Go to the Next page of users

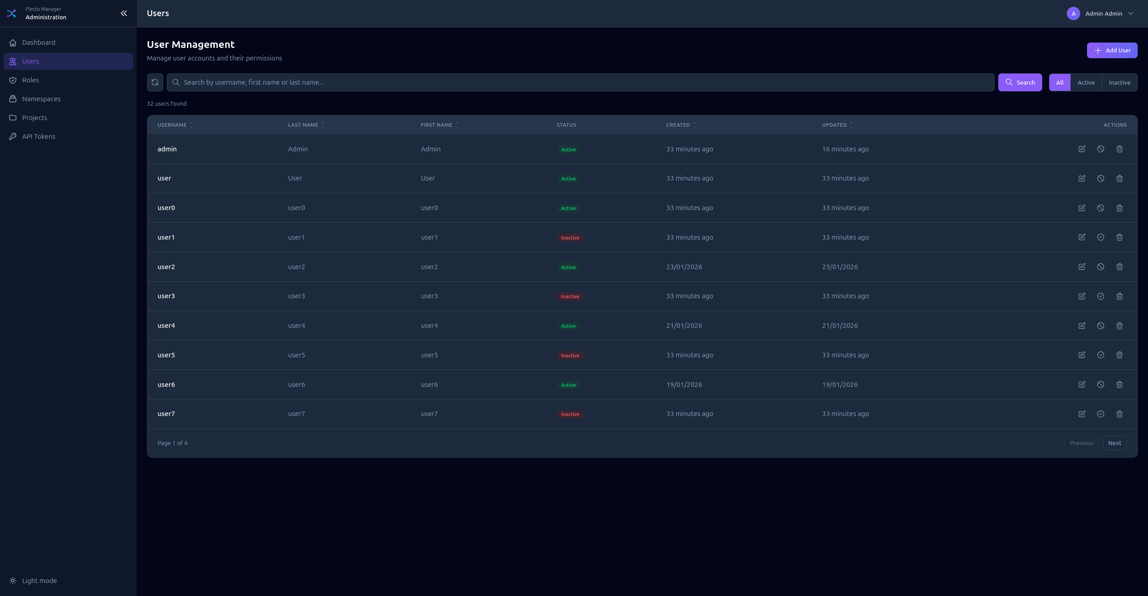coord(1114,442)
